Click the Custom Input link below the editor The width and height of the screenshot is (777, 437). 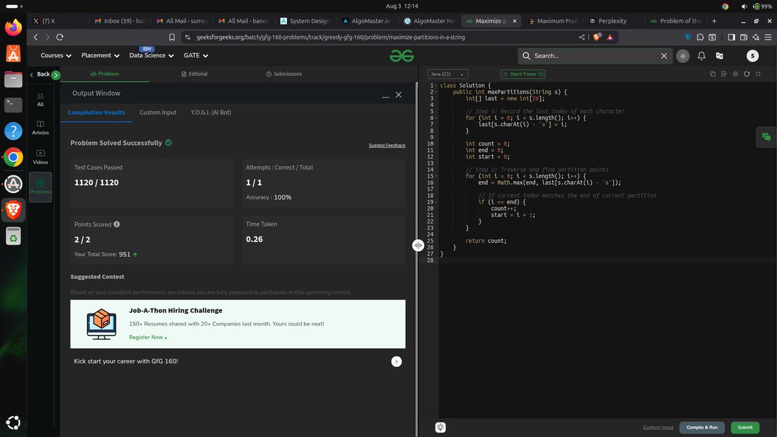click(x=658, y=427)
